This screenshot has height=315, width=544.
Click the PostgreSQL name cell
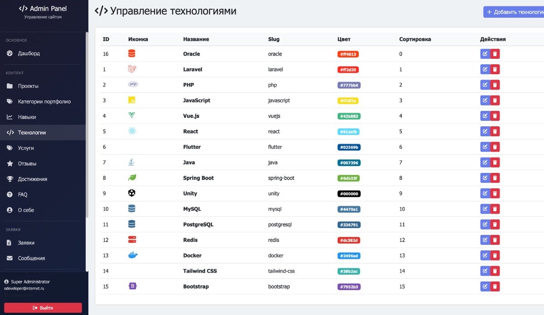click(198, 224)
